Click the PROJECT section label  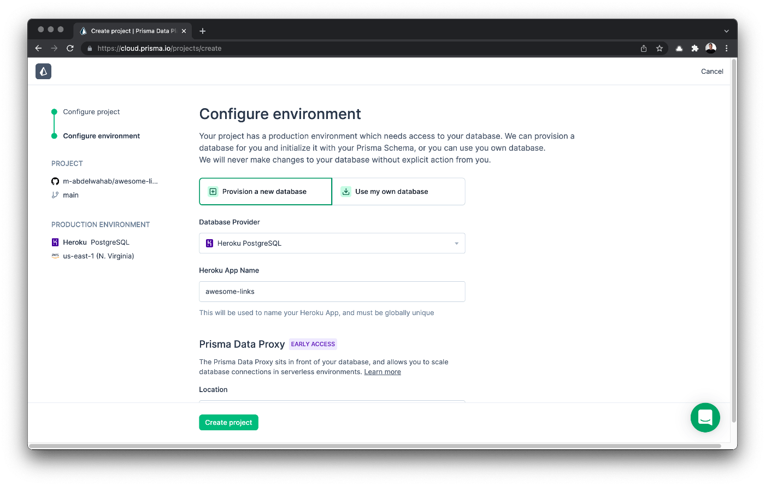[67, 163]
